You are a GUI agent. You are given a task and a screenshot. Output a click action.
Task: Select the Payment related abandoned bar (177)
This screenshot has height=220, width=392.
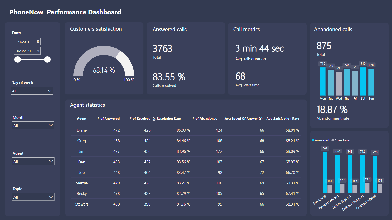342,189
